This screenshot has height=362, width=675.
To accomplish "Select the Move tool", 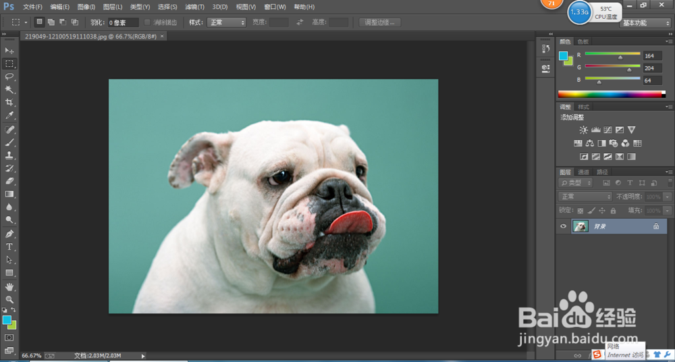I will 9,51.
